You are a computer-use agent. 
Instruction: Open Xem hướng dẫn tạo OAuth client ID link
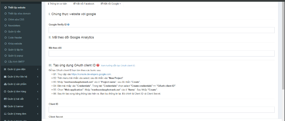coord(118,66)
